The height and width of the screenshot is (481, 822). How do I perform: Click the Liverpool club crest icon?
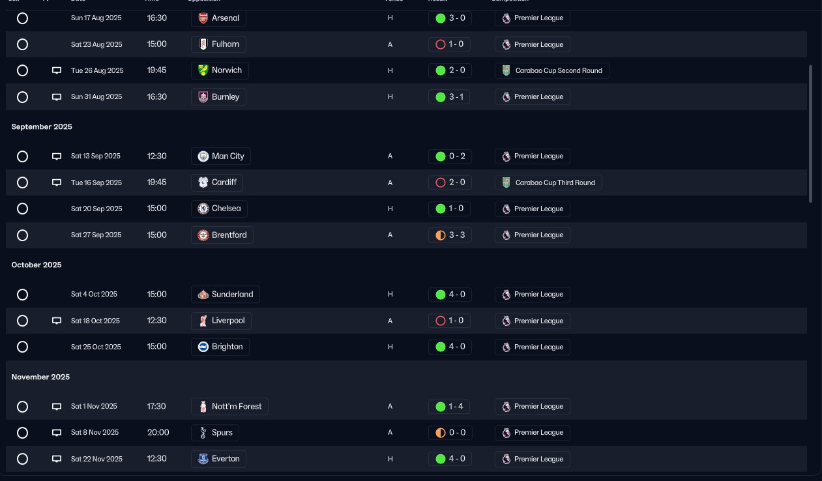(x=203, y=321)
